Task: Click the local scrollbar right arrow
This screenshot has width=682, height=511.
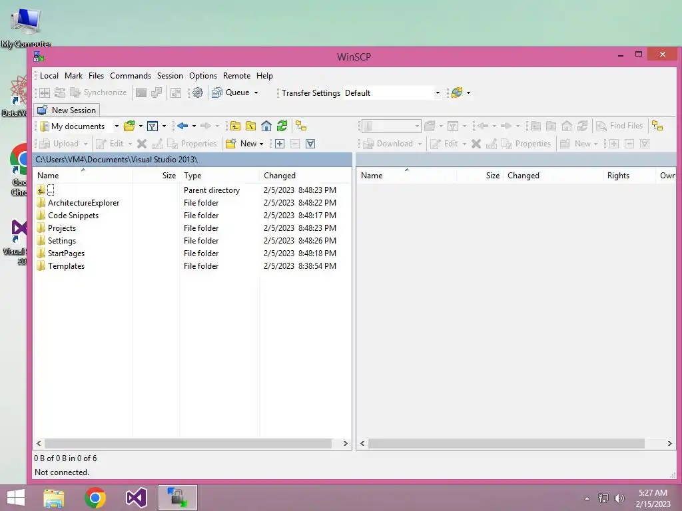Action: pyautogui.click(x=346, y=443)
